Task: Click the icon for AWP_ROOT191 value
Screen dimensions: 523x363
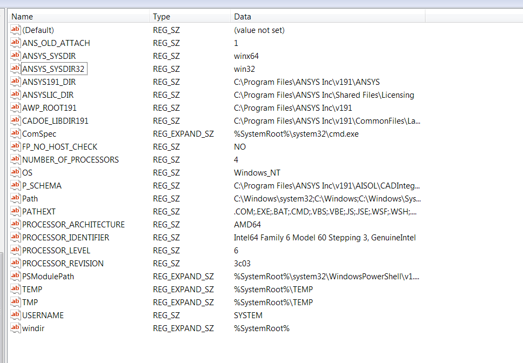Action: coord(15,108)
